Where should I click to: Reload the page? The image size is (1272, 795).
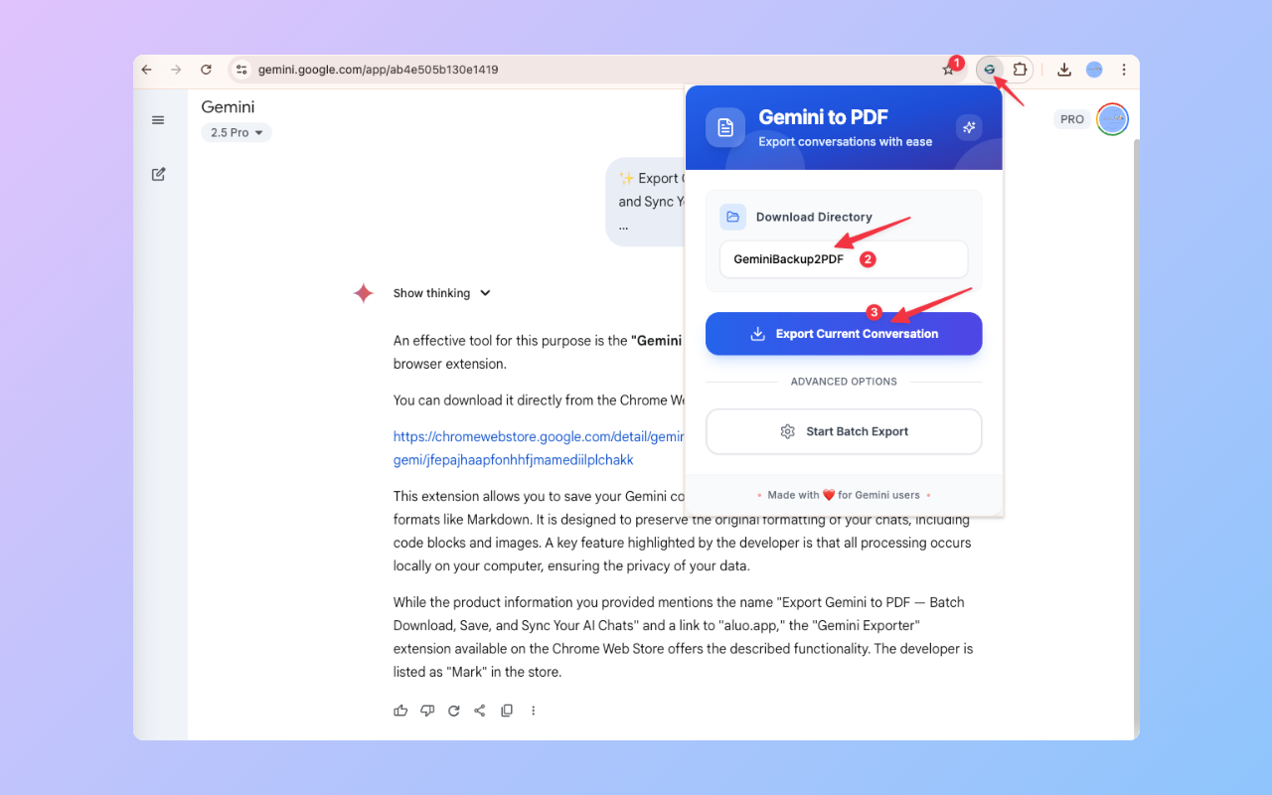point(206,70)
